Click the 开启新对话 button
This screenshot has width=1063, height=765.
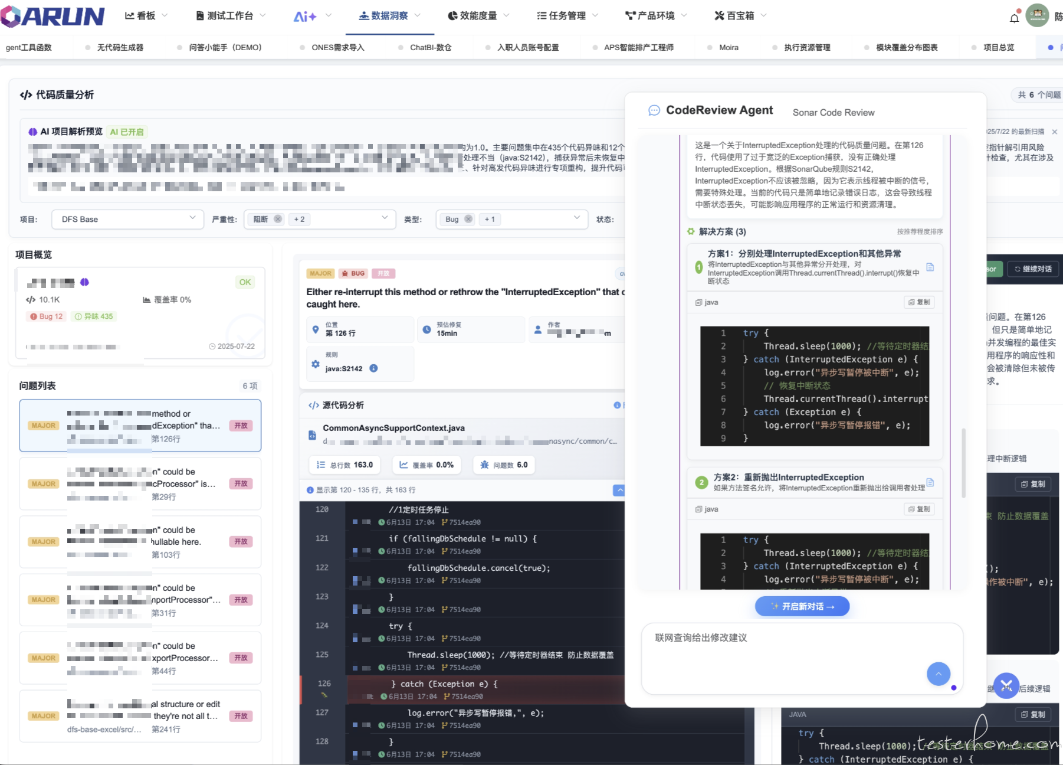point(802,606)
